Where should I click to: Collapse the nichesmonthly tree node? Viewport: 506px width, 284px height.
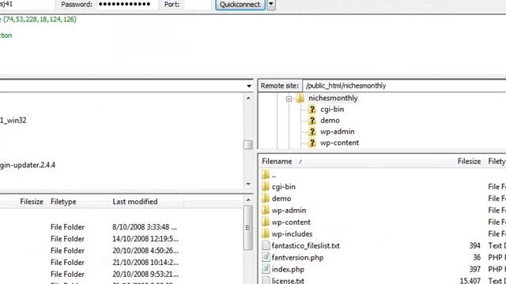(x=289, y=99)
